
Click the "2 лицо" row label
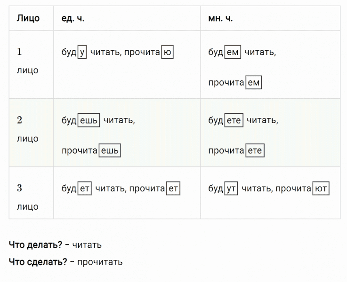coord(27,130)
